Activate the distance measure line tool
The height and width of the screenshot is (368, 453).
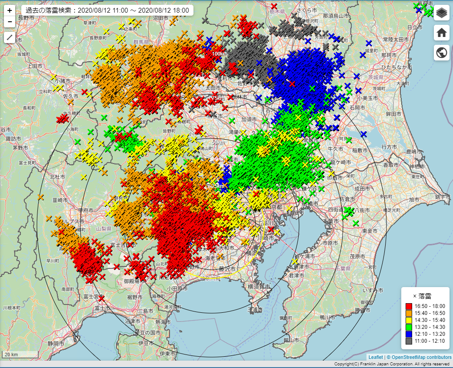point(10,37)
